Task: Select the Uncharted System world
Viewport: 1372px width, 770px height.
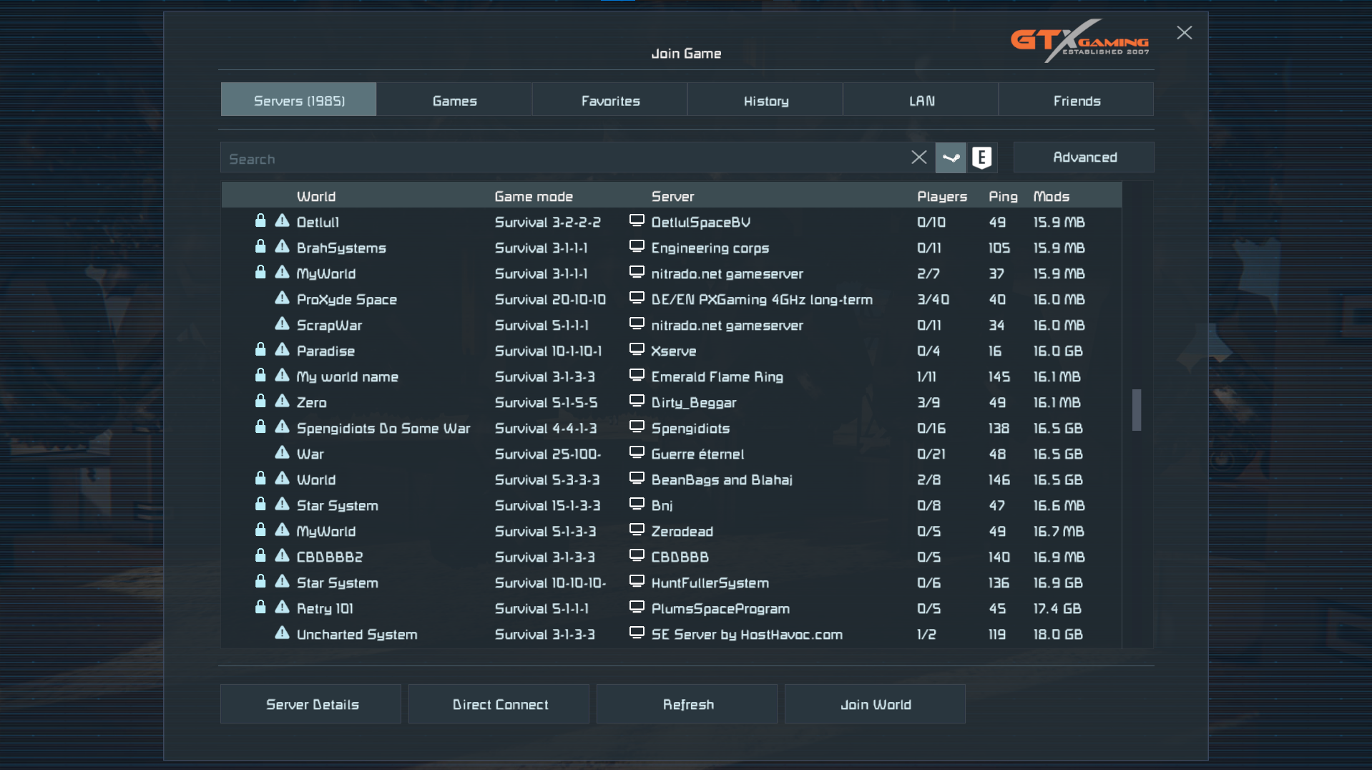Action: click(x=357, y=634)
